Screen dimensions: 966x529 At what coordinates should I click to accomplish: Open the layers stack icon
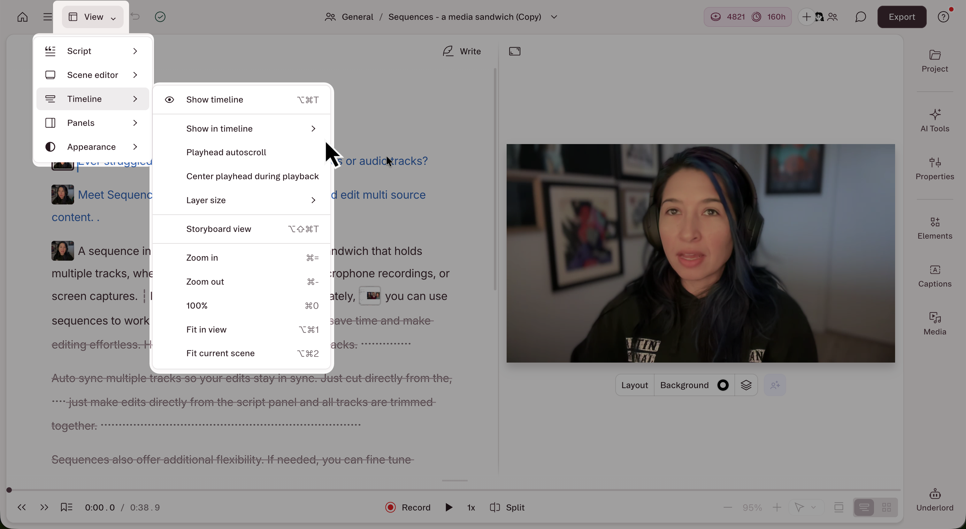point(746,385)
